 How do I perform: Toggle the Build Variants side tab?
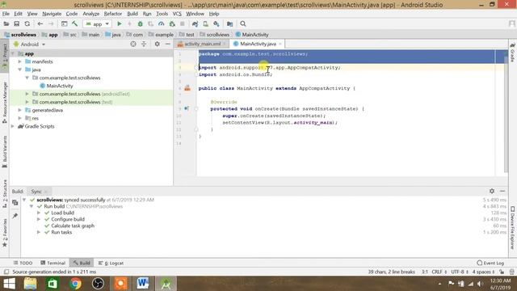(x=5, y=152)
